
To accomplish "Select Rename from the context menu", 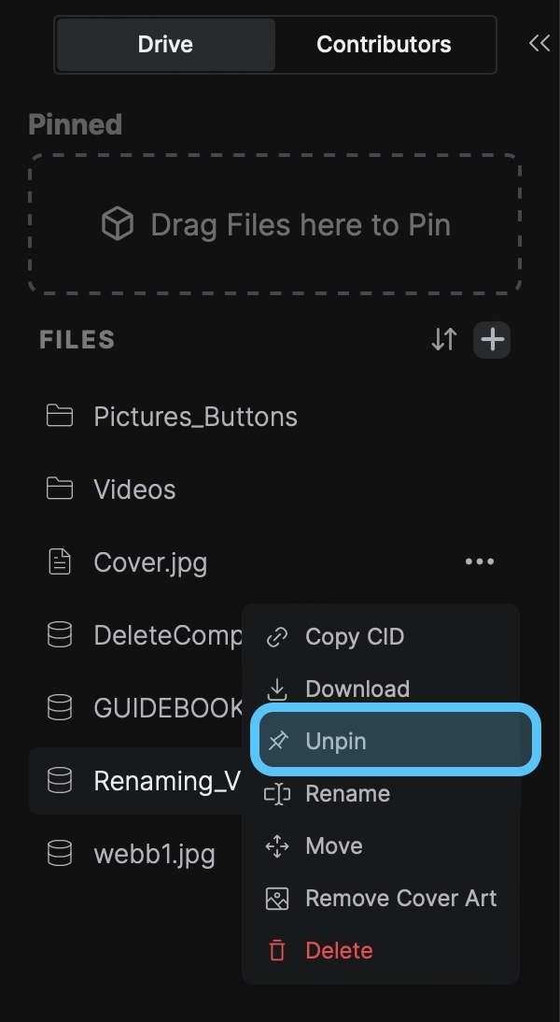I will pos(347,794).
